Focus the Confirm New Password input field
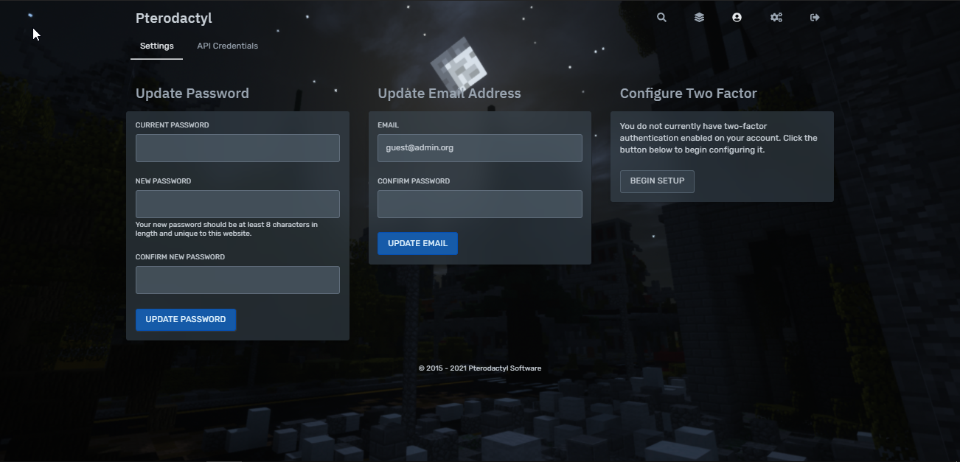This screenshot has width=960, height=462. point(237,280)
